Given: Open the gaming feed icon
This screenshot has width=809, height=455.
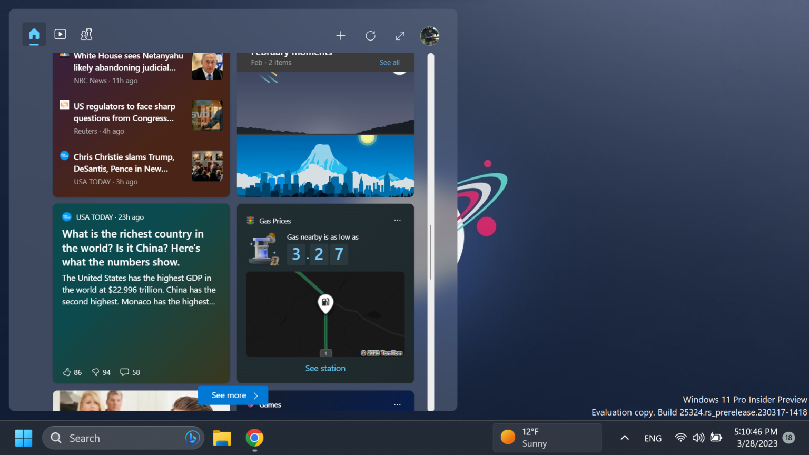Looking at the screenshot, I should (x=86, y=34).
